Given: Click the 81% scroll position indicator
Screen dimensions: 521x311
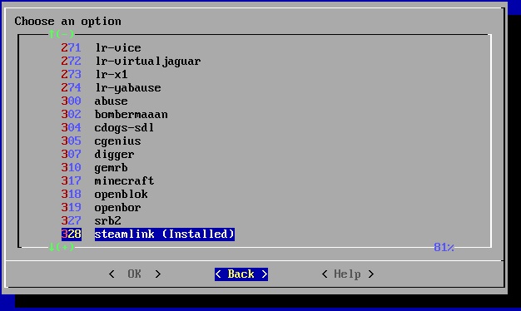Looking at the screenshot, I should 444,247.
